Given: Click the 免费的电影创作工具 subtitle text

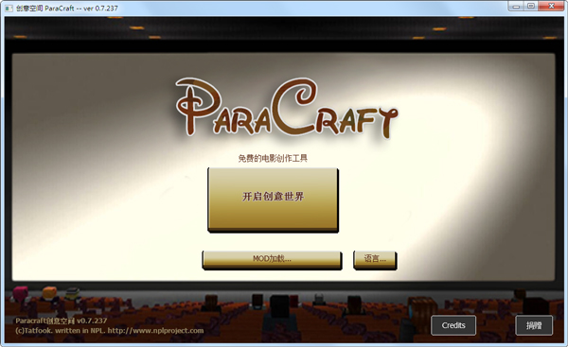Looking at the screenshot, I should click(x=273, y=158).
